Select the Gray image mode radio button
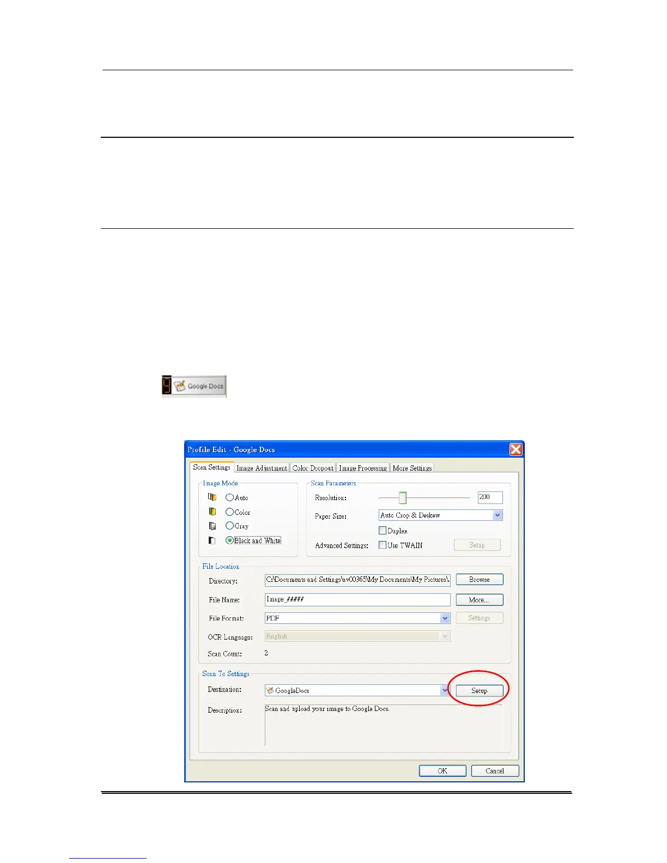Image resolution: width=667 pixels, height=863 pixels. pyautogui.click(x=229, y=526)
